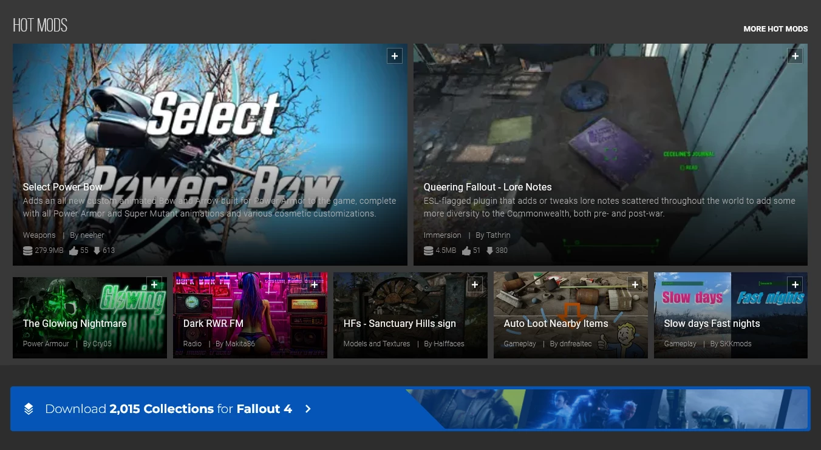821x450 pixels.
Task: Click the thumbs-up endorsements icon on Select Power Bow
Action: (x=73, y=250)
